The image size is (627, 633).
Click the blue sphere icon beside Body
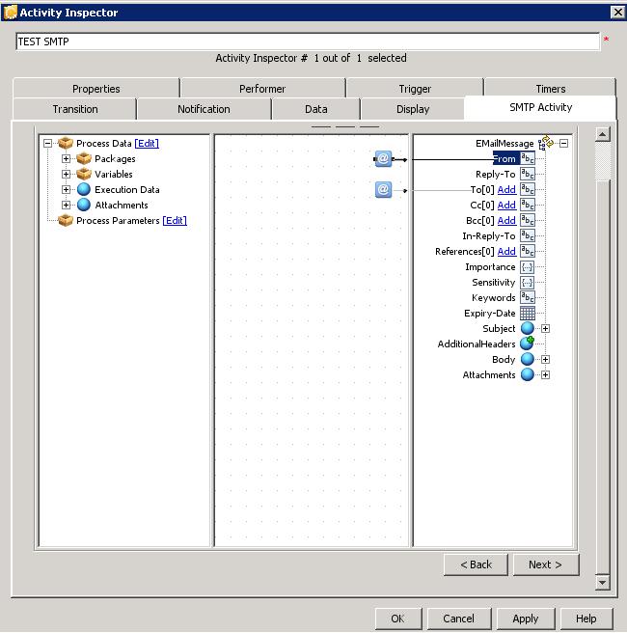pyautogui.click(x=528, y=359)
